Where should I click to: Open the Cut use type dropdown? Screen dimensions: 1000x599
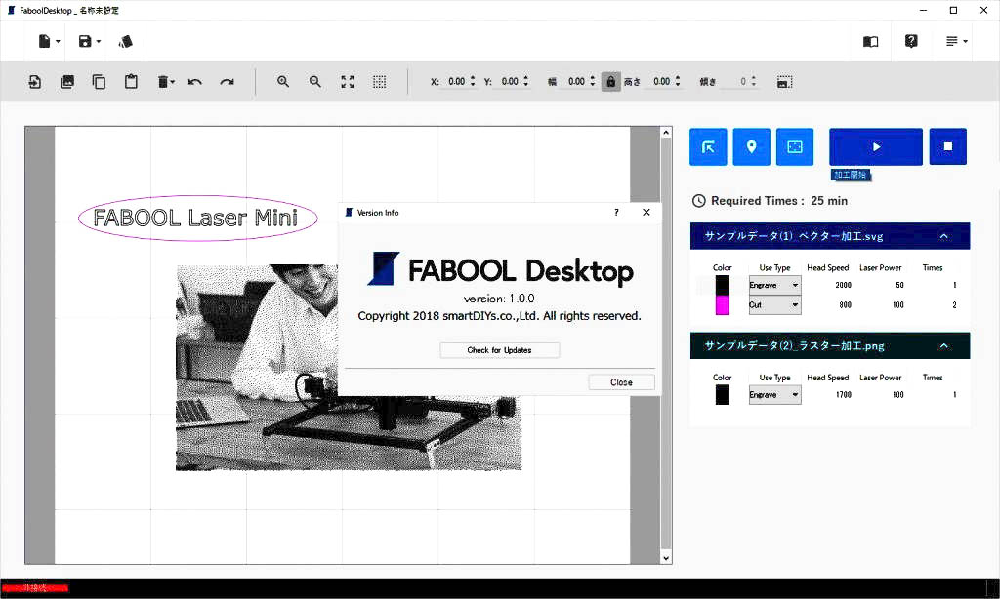[x=774, y=305]
